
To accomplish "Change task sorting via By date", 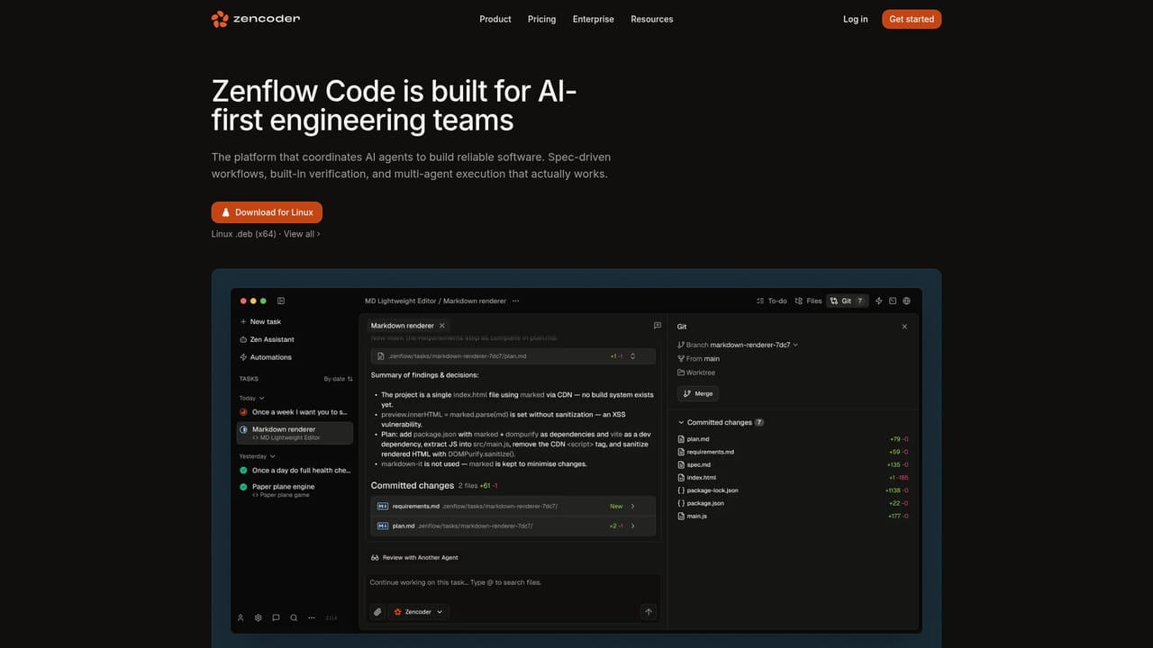I will pos(338,379).
